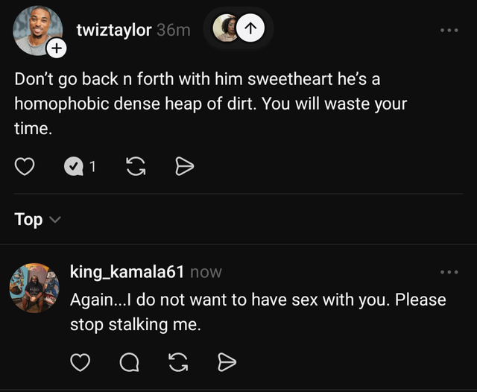The width and height of the screenshot is (477, 392).
Task: View twiztaylor's profile picture
Action: [x=34, y=30]
